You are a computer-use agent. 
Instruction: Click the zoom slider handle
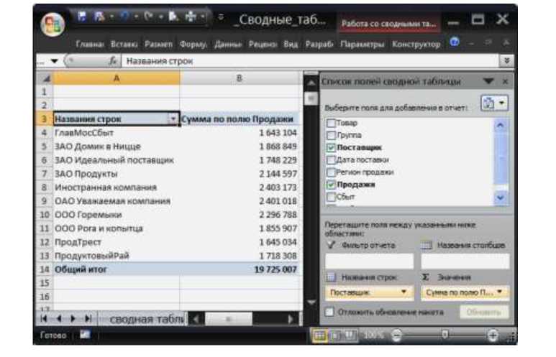446,335
